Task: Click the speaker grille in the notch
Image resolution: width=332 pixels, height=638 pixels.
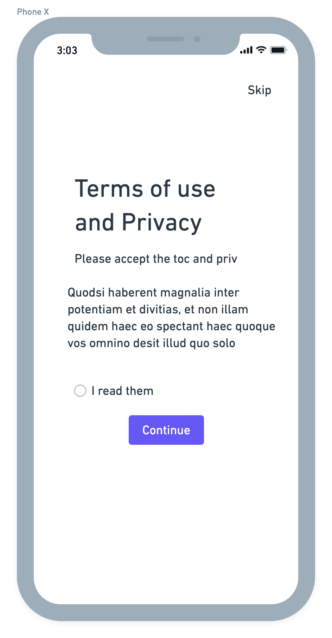Action: (166, 39)
